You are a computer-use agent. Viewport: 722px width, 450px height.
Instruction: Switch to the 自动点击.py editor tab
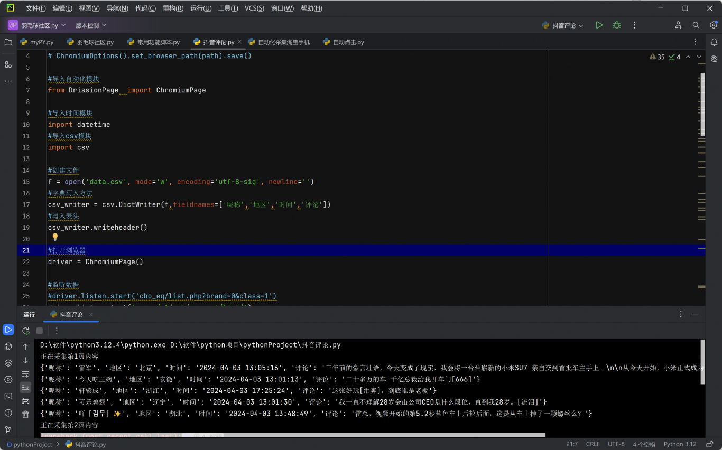(x=344, y=42)
